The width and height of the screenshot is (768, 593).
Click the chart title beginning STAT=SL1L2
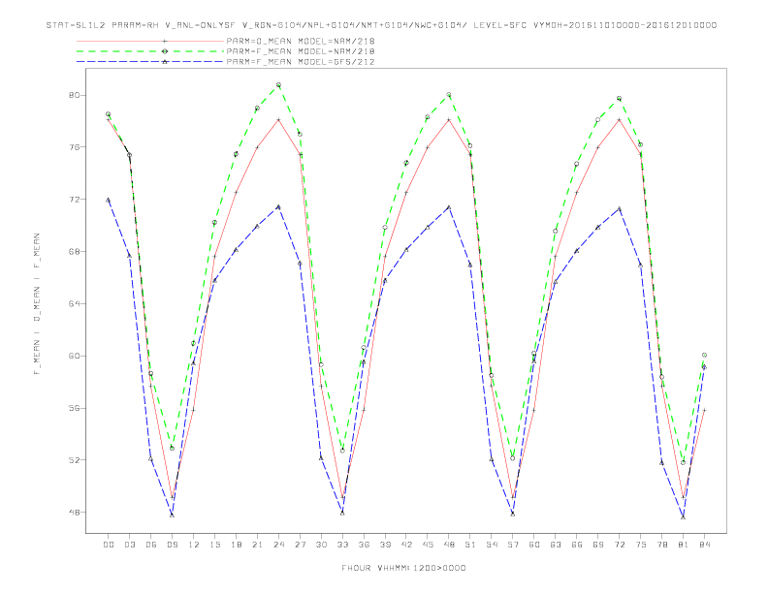tap(381, 25)
